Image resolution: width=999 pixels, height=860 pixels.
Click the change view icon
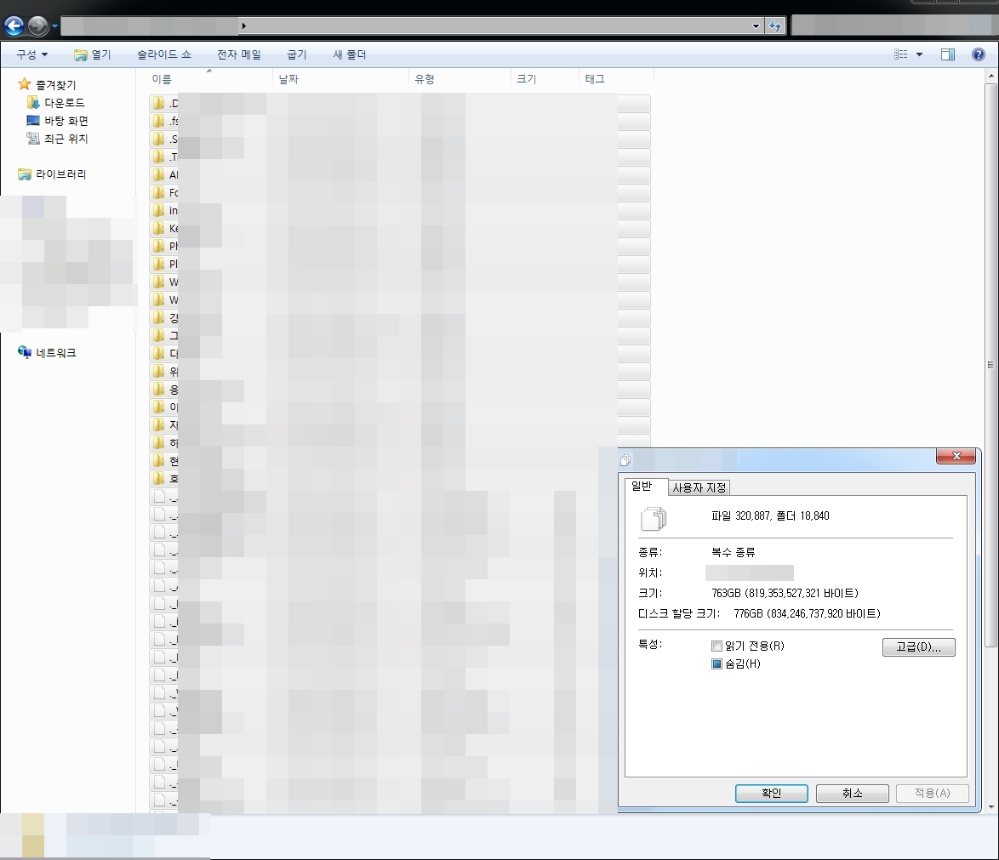click(901, 54)
